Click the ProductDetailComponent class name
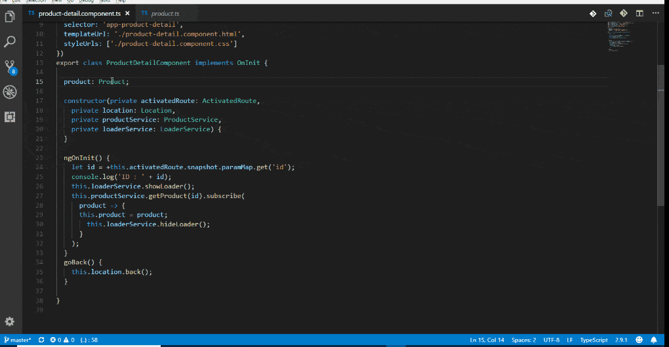 [148, 63]
